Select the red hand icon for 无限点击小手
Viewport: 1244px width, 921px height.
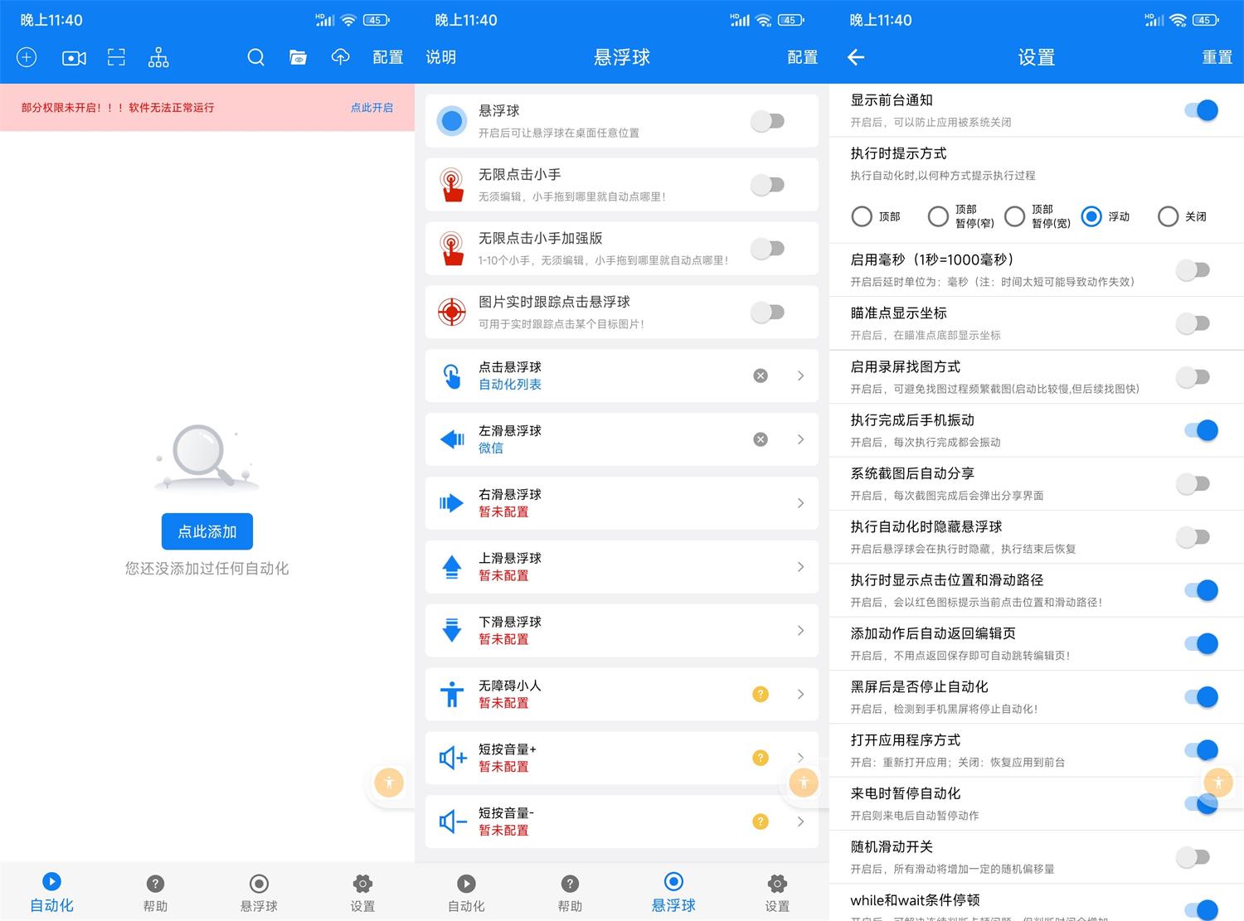[452, 184]
